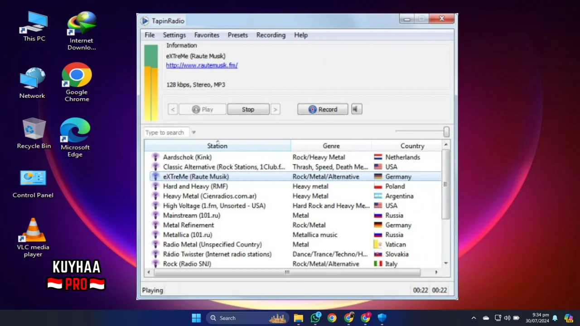Open the Recording menu
Image resolution: width=580 pixels, height=326 pixels.
pyautogui.click(x=271, y=35)
